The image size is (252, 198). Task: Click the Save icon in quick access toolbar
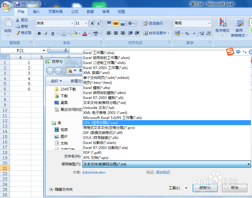click(17, 4)
